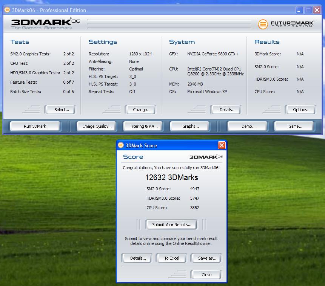Image resolution: width=325 pixels, height=286 pixels.
Task: Click the System section heading
Action: tap(182, 42)
